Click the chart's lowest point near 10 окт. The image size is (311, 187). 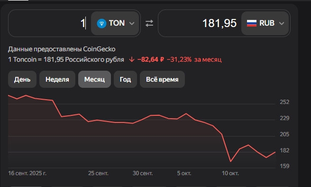point(231,161)
